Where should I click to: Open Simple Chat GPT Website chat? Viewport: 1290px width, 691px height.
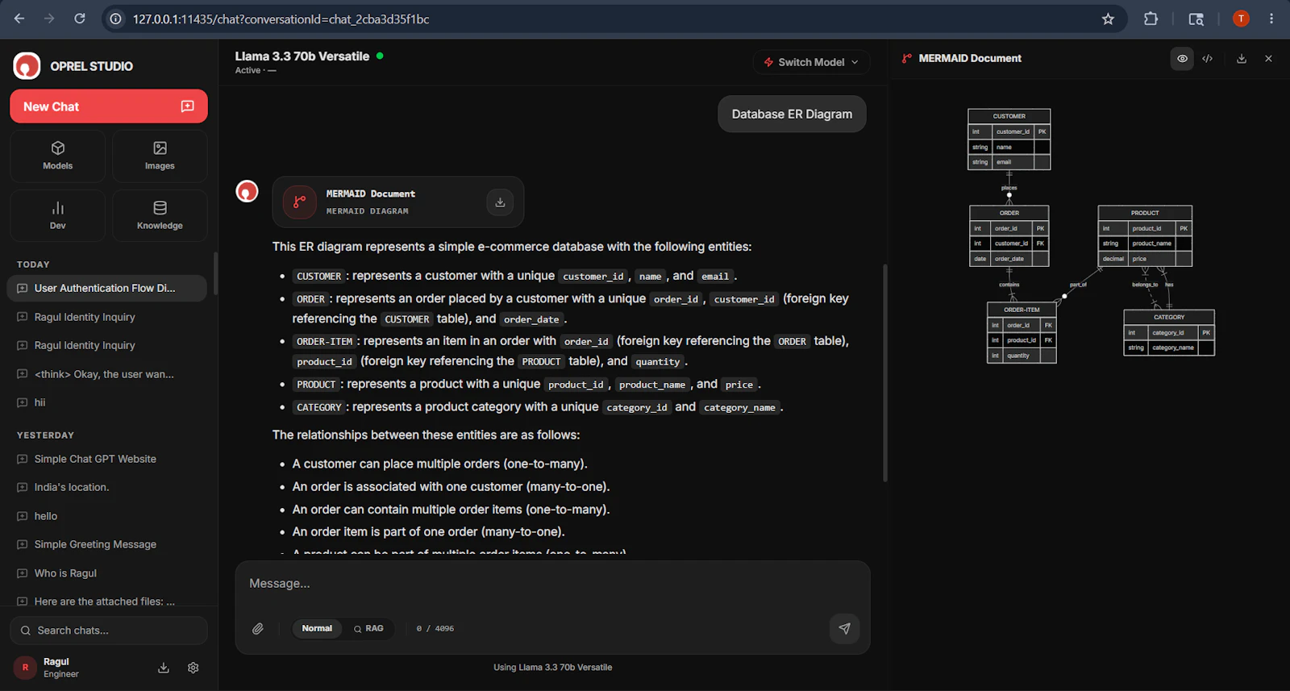(106, 459)
